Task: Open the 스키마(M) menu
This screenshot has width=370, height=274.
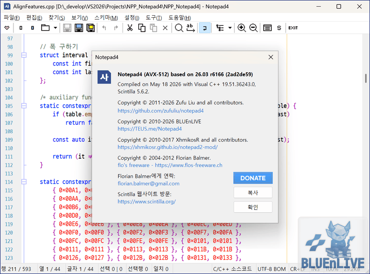Action: (106, 18)
